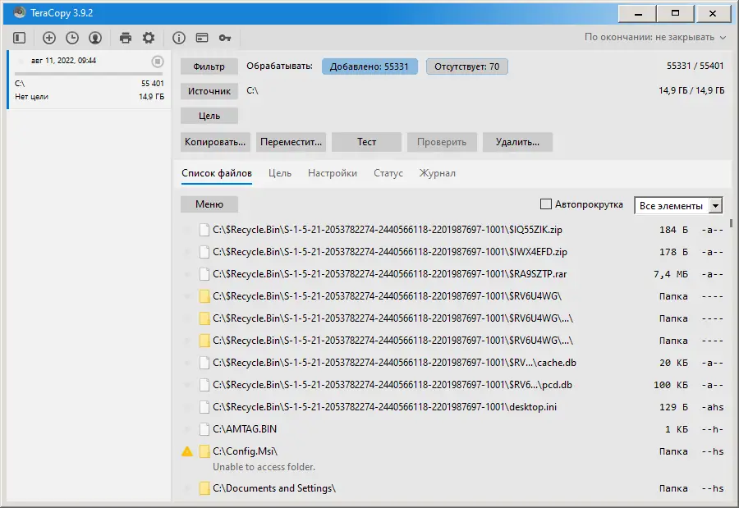Toggle the Отсутствует: 70 filter
Image resolution: width=739 pixels, height=508 pixels.
pos(466,66)
